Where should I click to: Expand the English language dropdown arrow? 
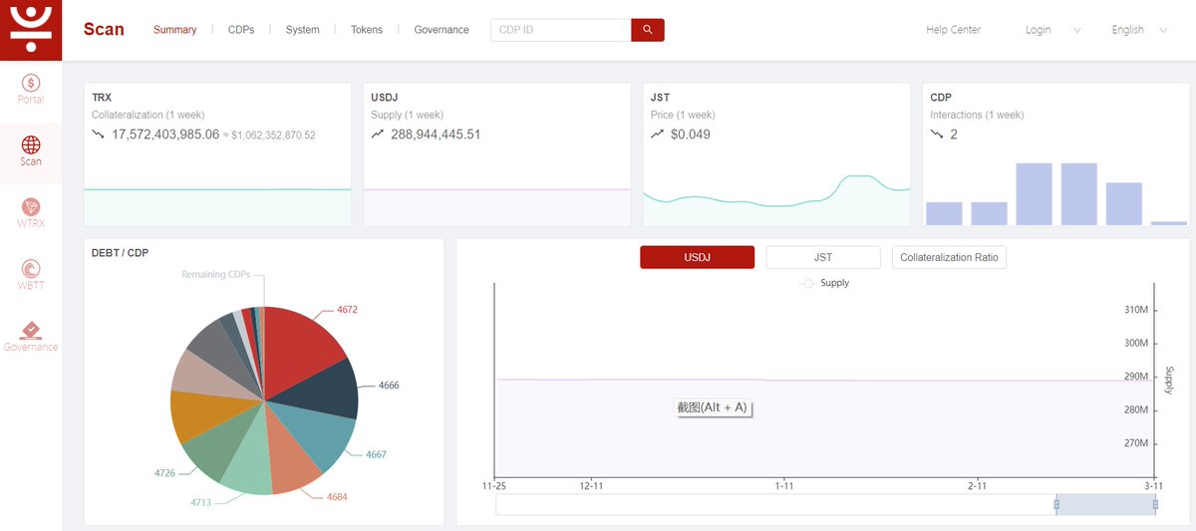click(x=1163, y=31)
